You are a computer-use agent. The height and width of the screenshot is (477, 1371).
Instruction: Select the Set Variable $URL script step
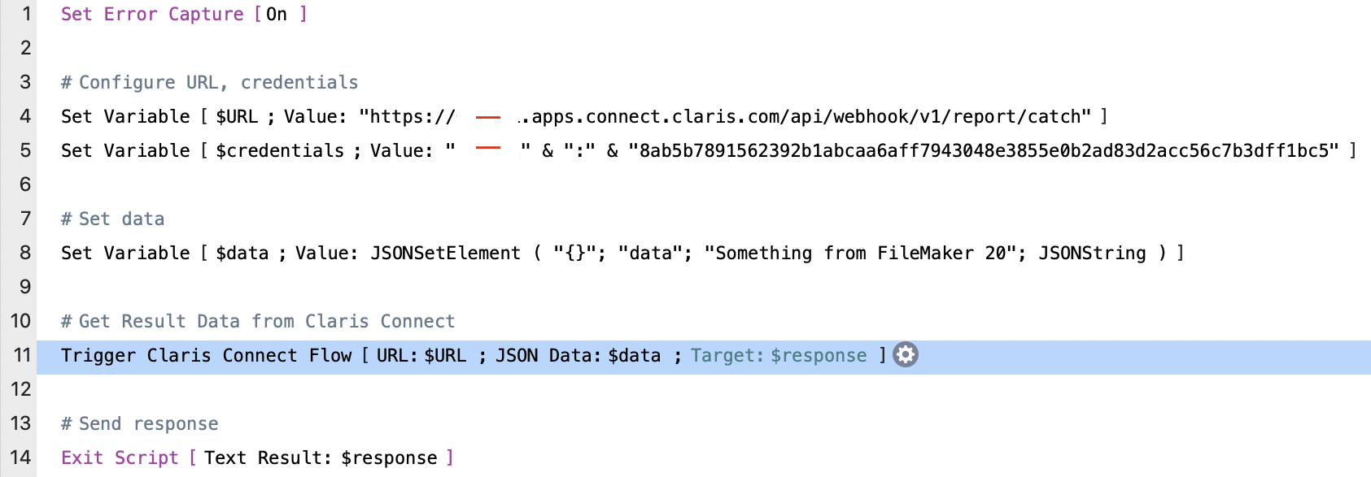click(125, 117)
